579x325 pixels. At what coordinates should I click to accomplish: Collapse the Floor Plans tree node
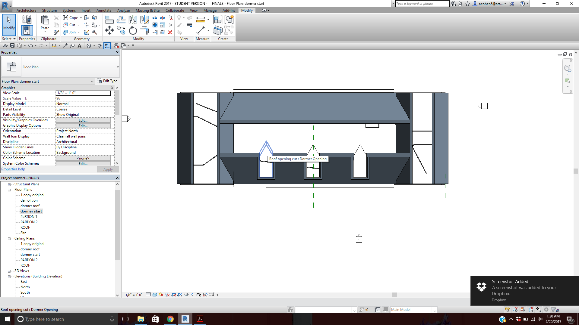click(9, 190)
